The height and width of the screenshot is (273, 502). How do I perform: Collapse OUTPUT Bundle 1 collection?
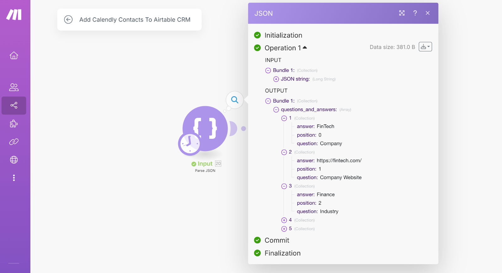coord(268,101)
